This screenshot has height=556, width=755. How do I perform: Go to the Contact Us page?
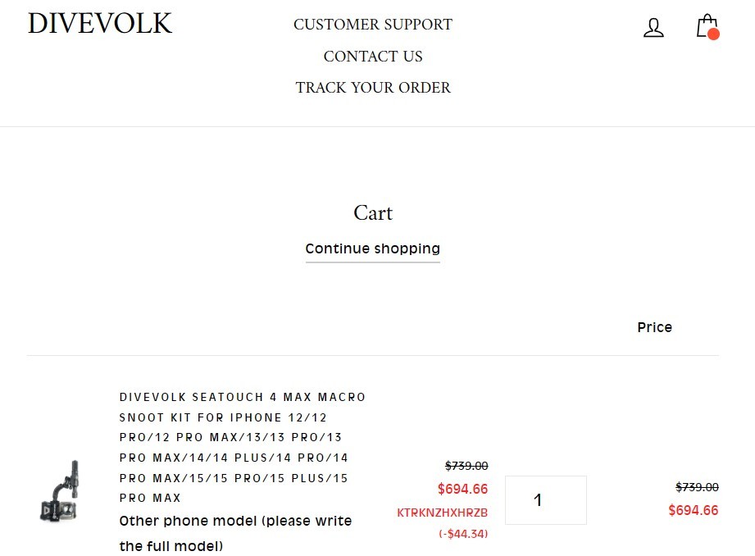point(373,57)
